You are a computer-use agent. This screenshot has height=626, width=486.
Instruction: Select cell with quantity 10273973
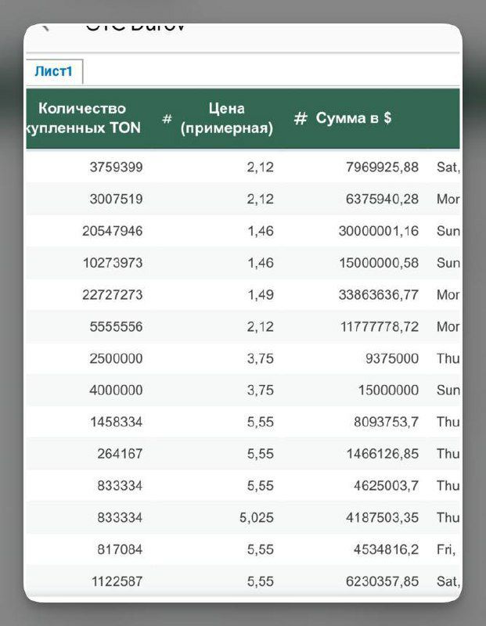click(113, 263)
